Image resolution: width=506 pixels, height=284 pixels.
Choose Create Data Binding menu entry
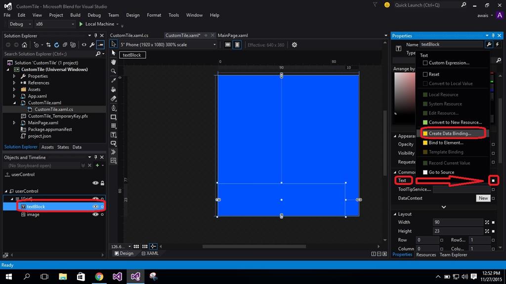click(x=450, y=133)
